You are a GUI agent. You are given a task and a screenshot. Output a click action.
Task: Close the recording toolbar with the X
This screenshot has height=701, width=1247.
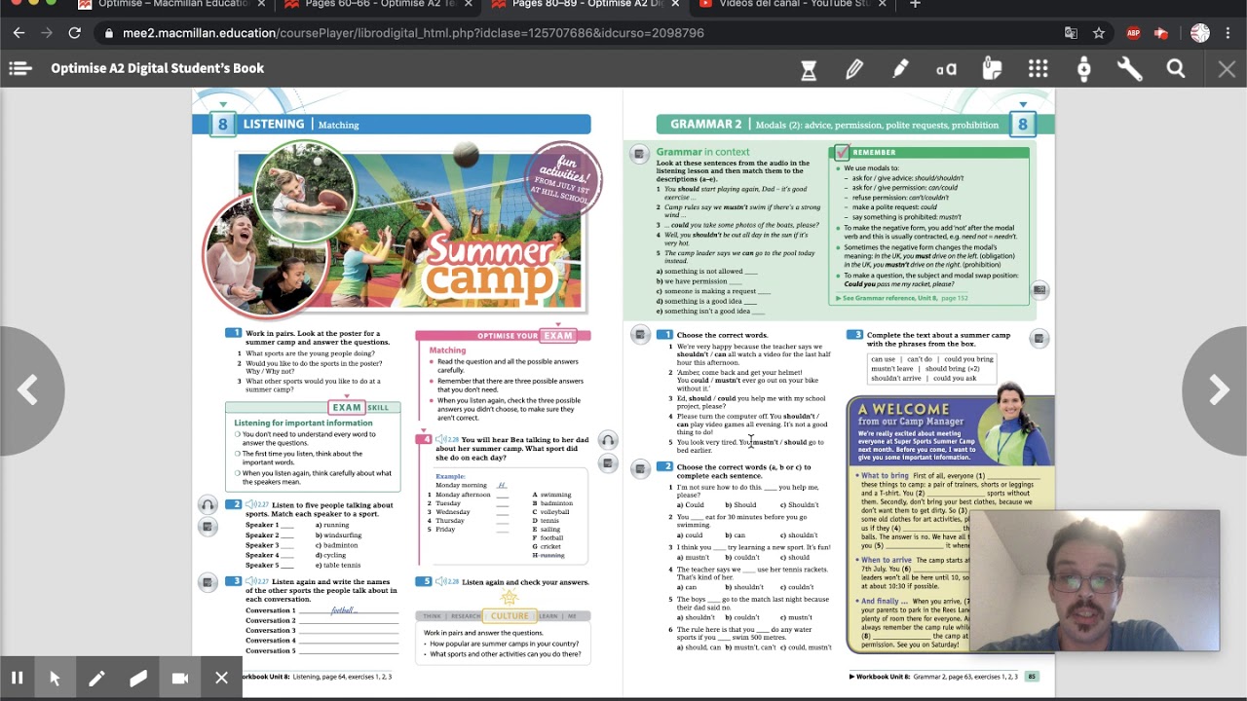point(222,678)
